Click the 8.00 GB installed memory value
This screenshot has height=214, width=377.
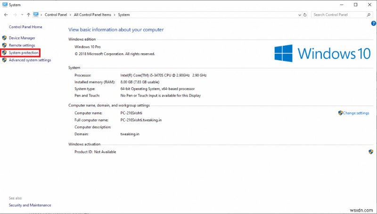click(x=139, y=82)
